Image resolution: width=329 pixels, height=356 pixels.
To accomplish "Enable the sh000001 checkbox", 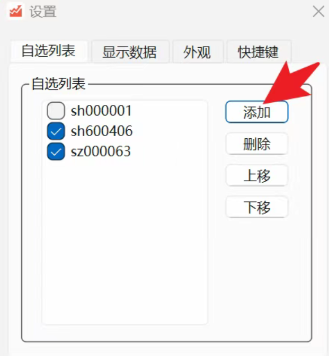I will coord(56,111).
